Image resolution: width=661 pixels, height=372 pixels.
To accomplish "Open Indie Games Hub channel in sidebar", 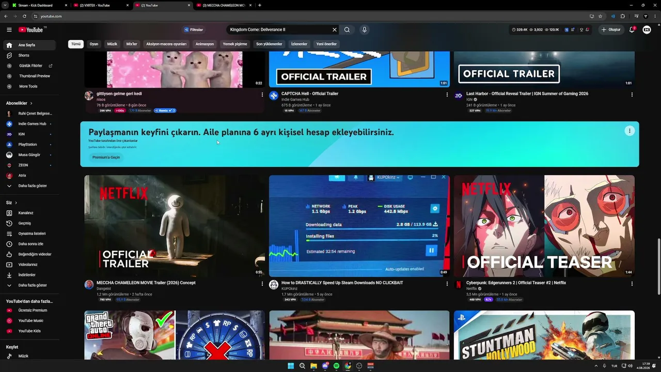I will [x=28, y=124].
